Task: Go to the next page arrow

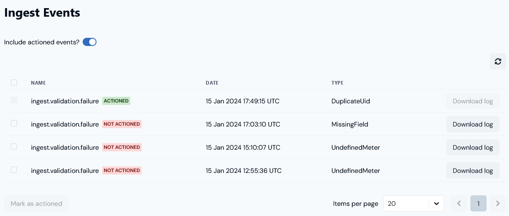Action: tap(498, 203)
